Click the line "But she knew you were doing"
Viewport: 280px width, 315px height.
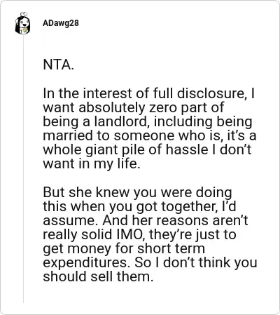pos(137,192)
